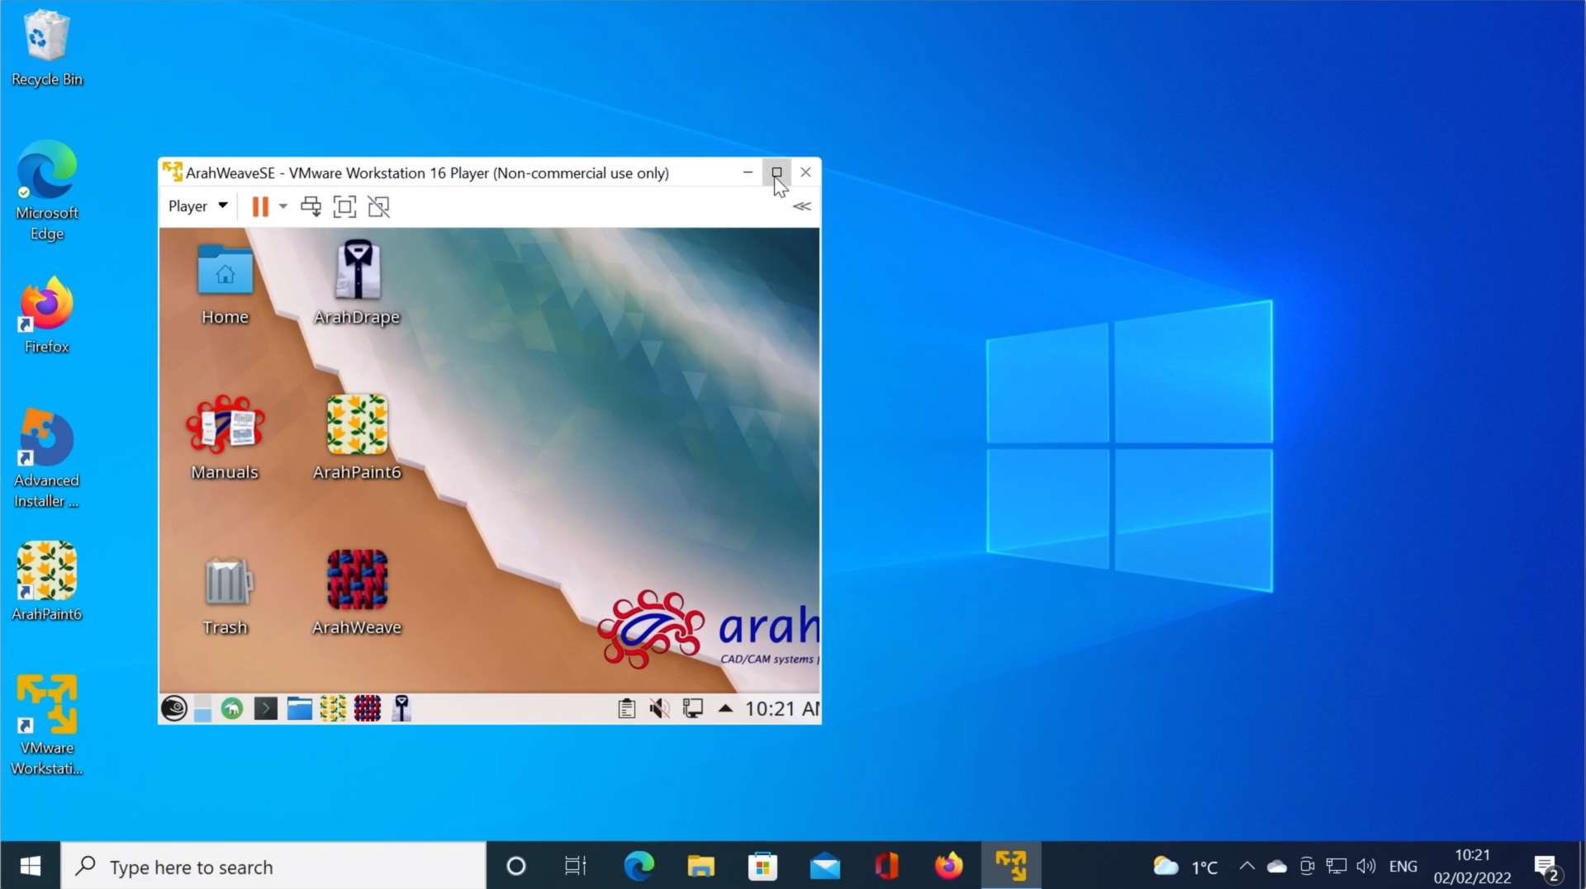Open OneDrive from the system tray
Viewport: 1586px width, 889px height.
[1277, 866]
